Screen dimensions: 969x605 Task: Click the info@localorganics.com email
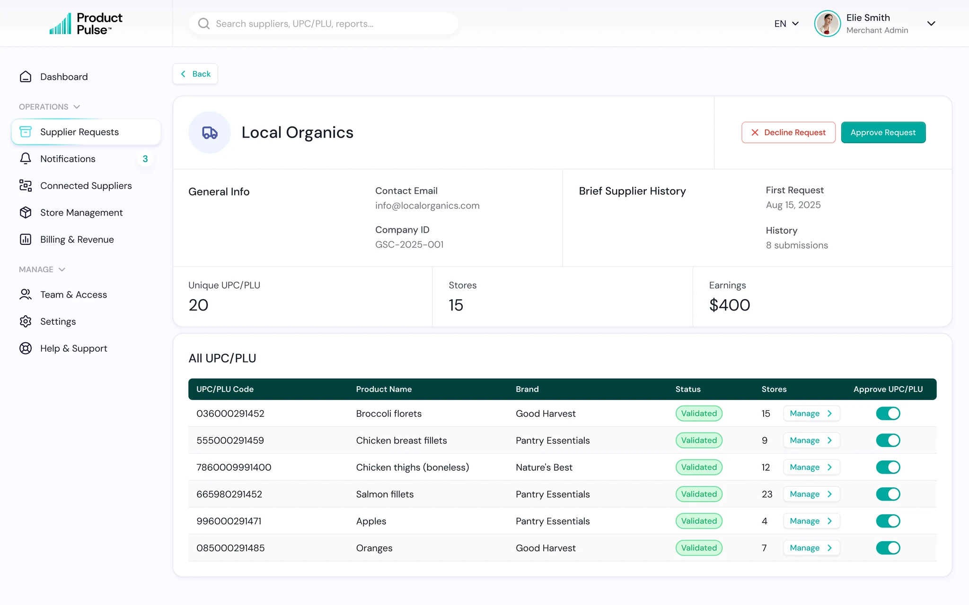(427, 206)
